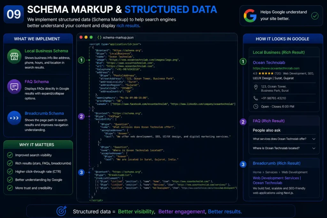Click the green dot in the code window title bar
The width and height of the screenshot is (327, 218).
click(x=91, y=37)
